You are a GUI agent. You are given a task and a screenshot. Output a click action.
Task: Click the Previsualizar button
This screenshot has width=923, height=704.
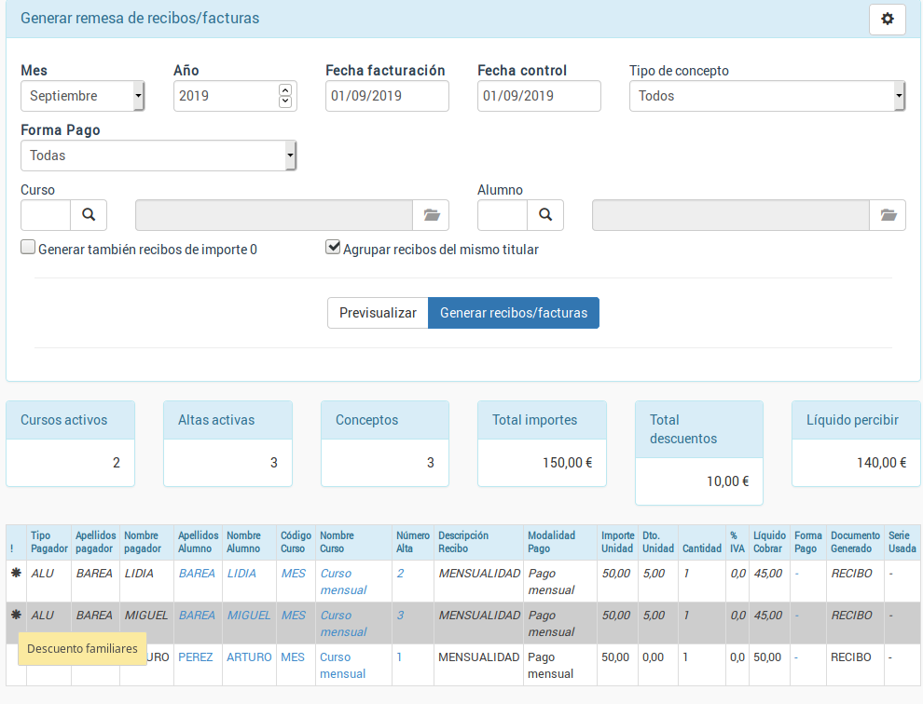coord(378,313)
